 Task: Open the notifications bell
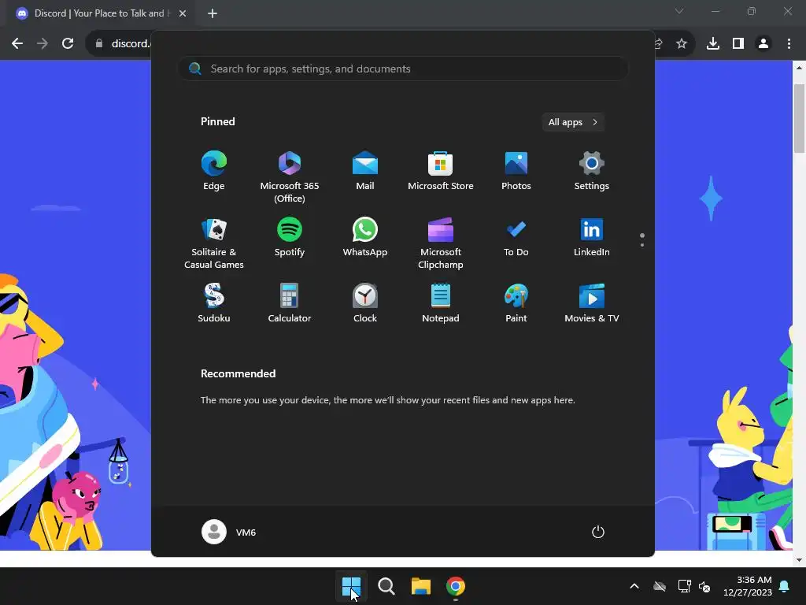(785, 586)
